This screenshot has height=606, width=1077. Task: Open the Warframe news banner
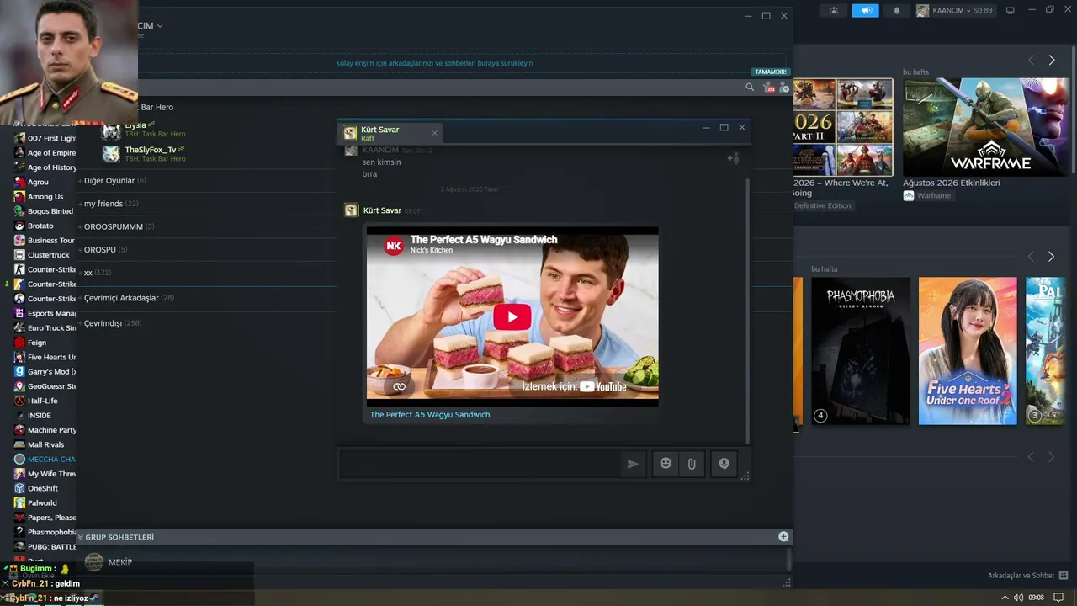click(x=985, y=127)
